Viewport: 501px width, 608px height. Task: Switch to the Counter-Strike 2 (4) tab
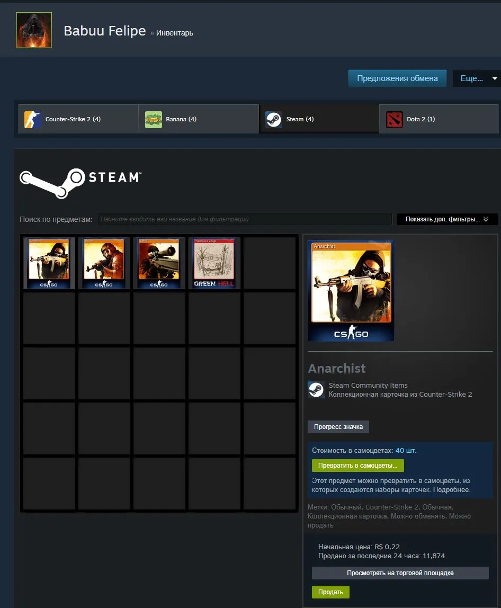click(78, 119)
